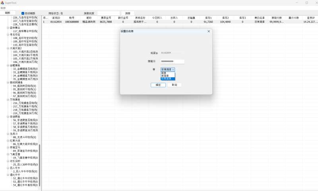Select 88_龙虎斗中级场 tree item
318x191 pixels.
pyautogui.click(x=24, y=137)
